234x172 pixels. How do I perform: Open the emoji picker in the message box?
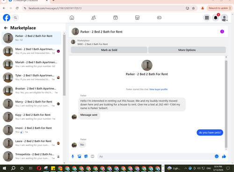217,156
